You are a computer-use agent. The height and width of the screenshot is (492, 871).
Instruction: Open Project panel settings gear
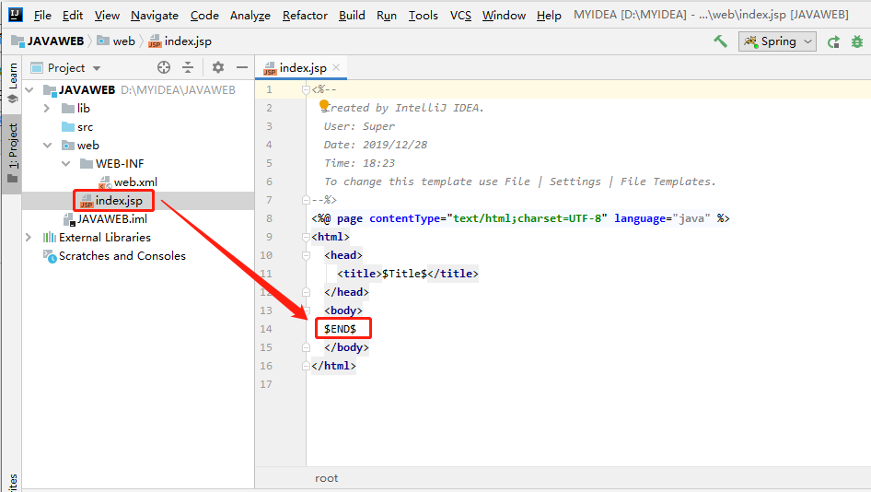point(217,68)
